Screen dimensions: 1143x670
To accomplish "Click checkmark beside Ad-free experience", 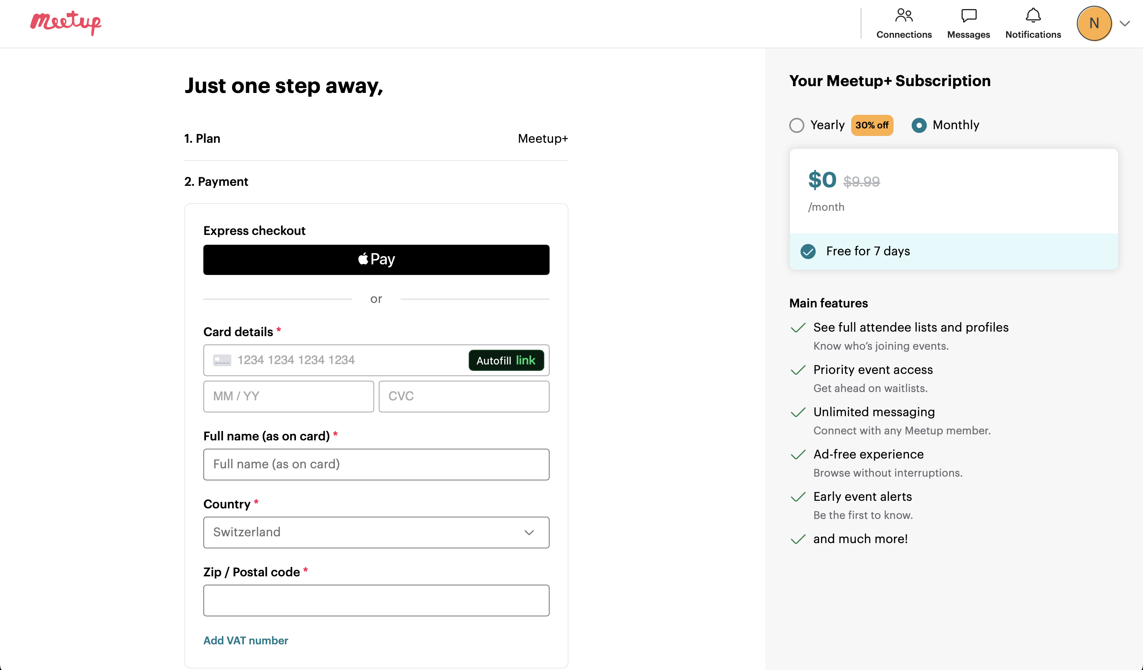I will [x=798, y=455].
